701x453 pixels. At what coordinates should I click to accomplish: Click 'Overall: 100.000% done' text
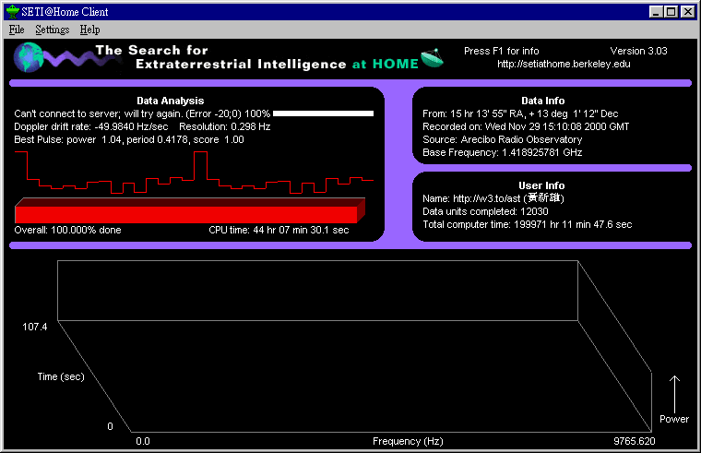point(67,230)
